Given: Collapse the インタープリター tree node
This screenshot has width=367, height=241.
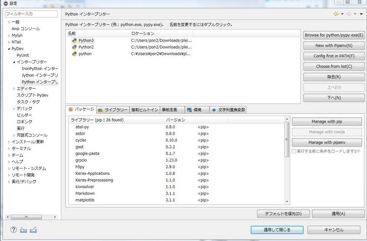Looking at the screenshot, I should [x=14, y=62].
